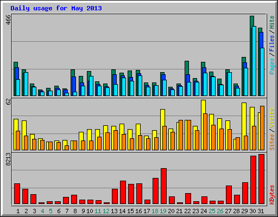This screenshot has height=217, width=278.
Task: Click the "Pages" legend label
Action: point(272,66)
